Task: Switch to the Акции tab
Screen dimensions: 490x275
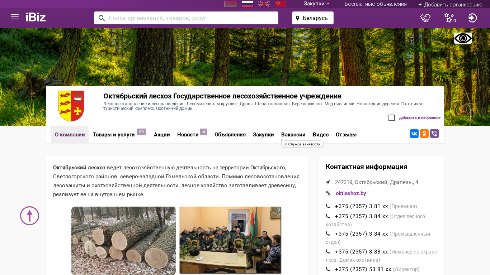Action: tap(162, 135)
